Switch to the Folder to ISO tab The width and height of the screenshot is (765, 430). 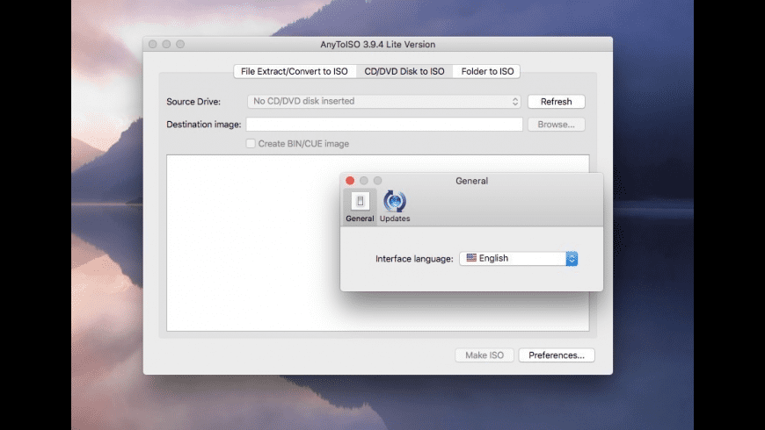pyautogui.click(x=487, y=71)
